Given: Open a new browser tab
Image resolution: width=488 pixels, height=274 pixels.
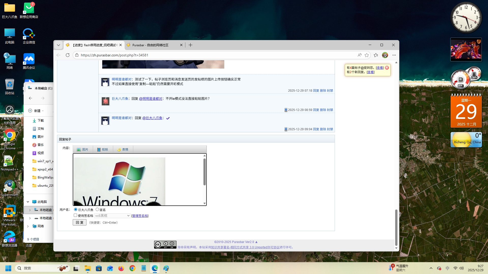Looking at the screenshot, I should coord(190,45).
